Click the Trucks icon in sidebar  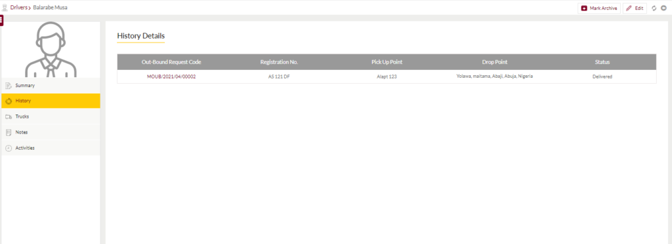8,116
